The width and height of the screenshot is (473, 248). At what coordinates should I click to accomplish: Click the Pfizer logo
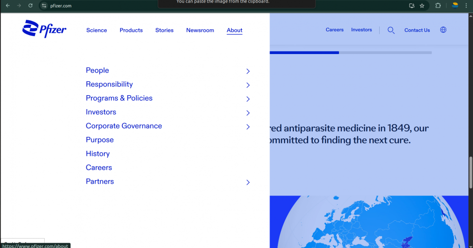click(44, 29)
